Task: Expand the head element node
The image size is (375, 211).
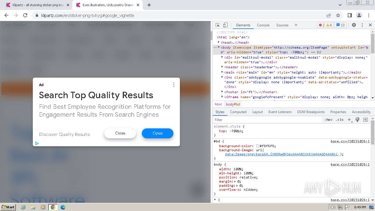Action: (219, 42)
